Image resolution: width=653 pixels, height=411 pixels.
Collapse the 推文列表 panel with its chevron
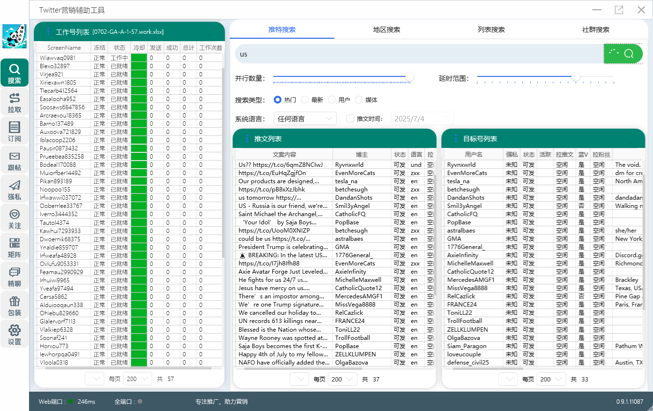pos(421,142)
